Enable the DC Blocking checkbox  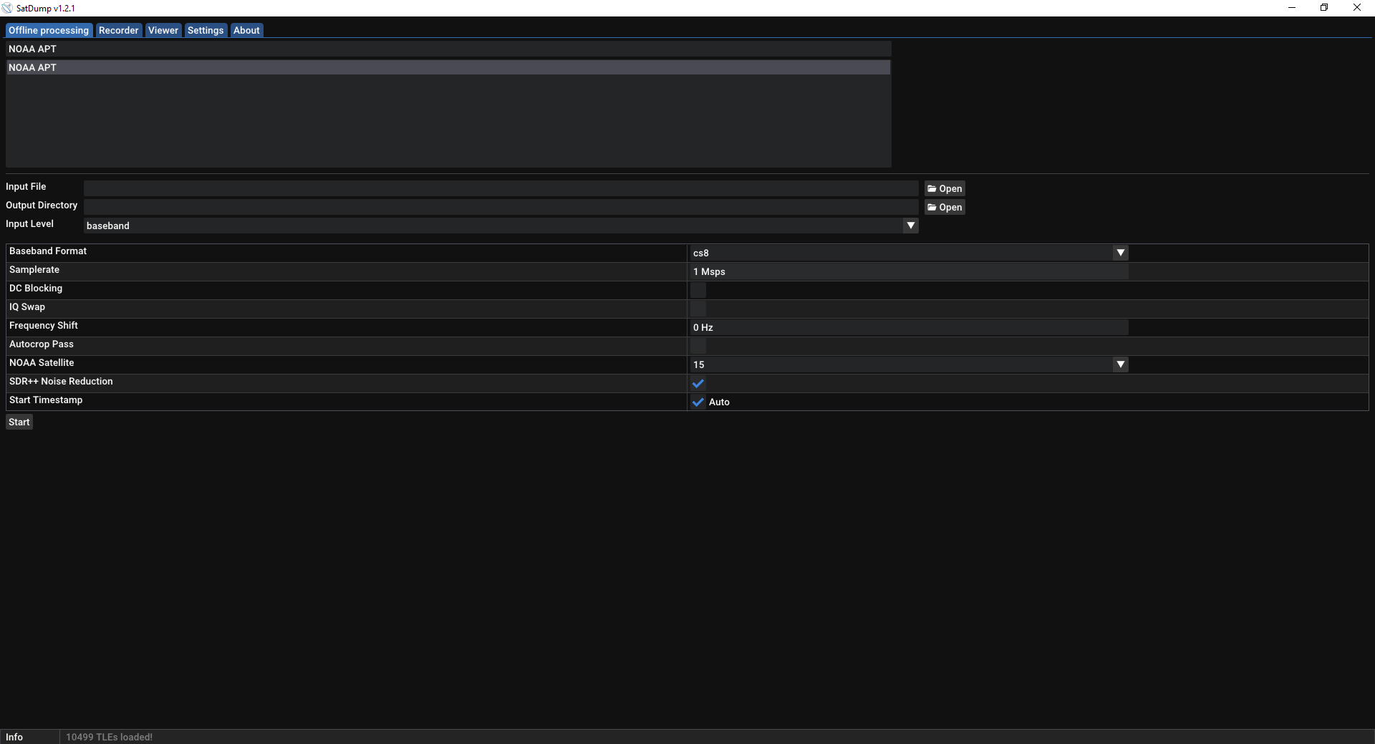[x=698, y=290]
